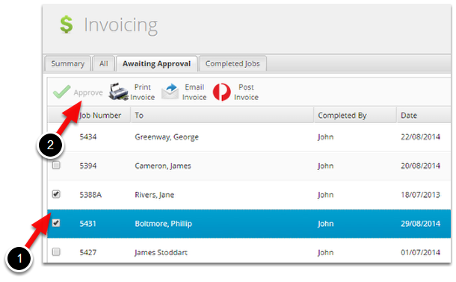Click John in the Greenway, George row
Viewport: 456px width, 282px height.
(x=325, y=137)
